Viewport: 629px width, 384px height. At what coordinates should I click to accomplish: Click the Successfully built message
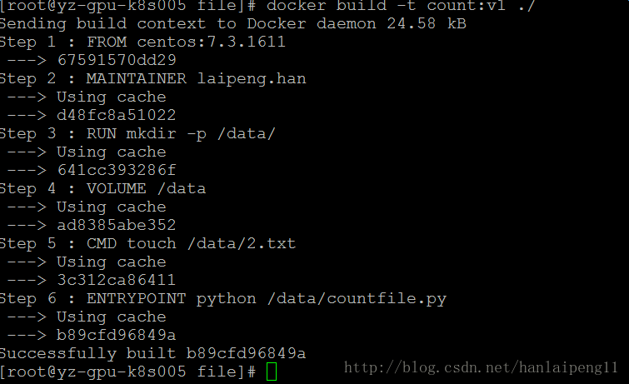(152, 353)
